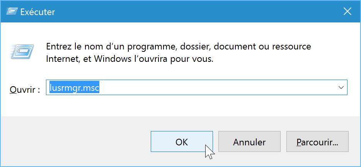Expand the Ouvrir combo box arrow
The image size is (361, 167).
click(x=341, y=87)
